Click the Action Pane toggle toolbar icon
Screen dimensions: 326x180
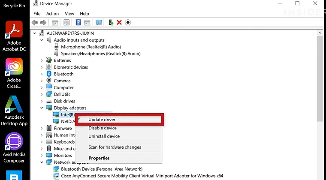coord(87,22)
